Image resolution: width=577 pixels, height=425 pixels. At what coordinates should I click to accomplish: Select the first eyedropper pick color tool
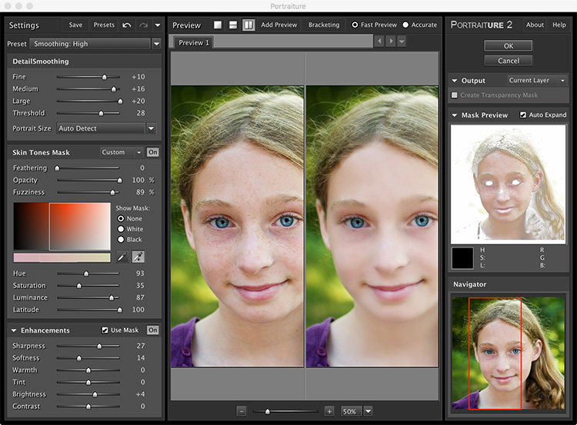tap(122, 257)
